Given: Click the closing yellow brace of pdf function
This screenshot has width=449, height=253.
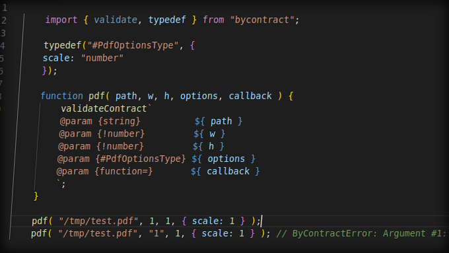Looking at the screenshot, I should tap(36, 197).
